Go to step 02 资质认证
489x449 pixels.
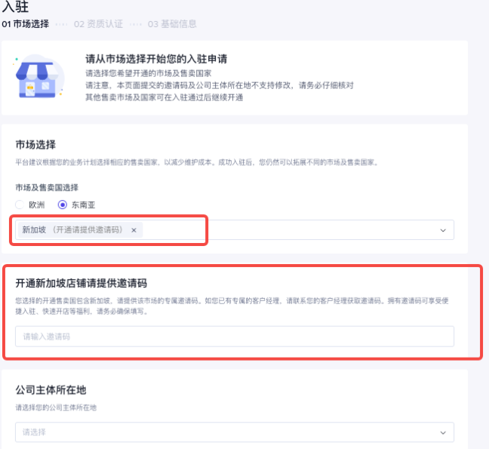pos(98,24)
